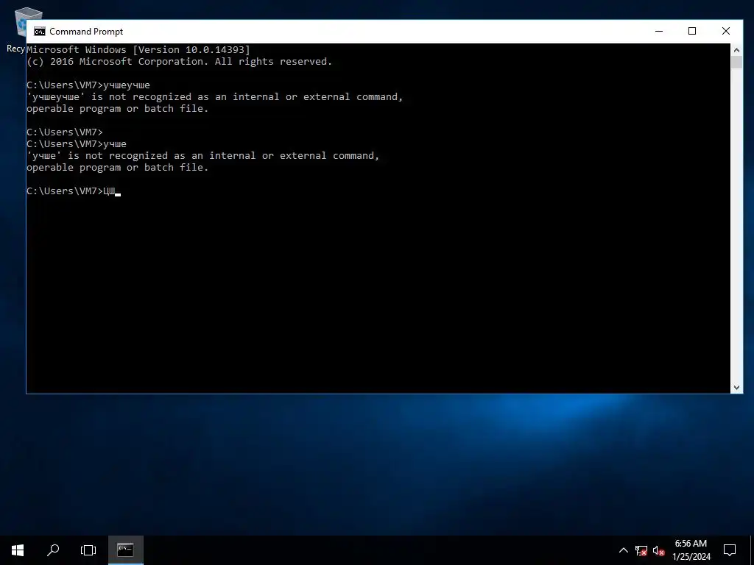Click the show desktop strip at taskbar end

coord(752,550)
